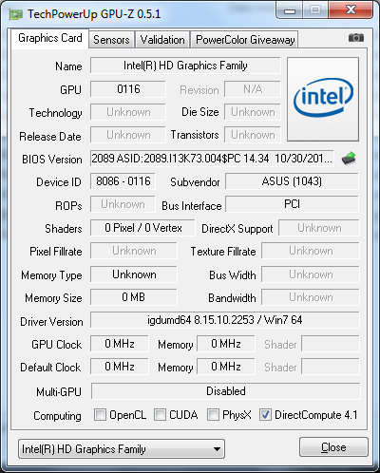Screen dimensions: 380x473
Task: Click the GPU field showing 0116
Action: tap(128, 89)
